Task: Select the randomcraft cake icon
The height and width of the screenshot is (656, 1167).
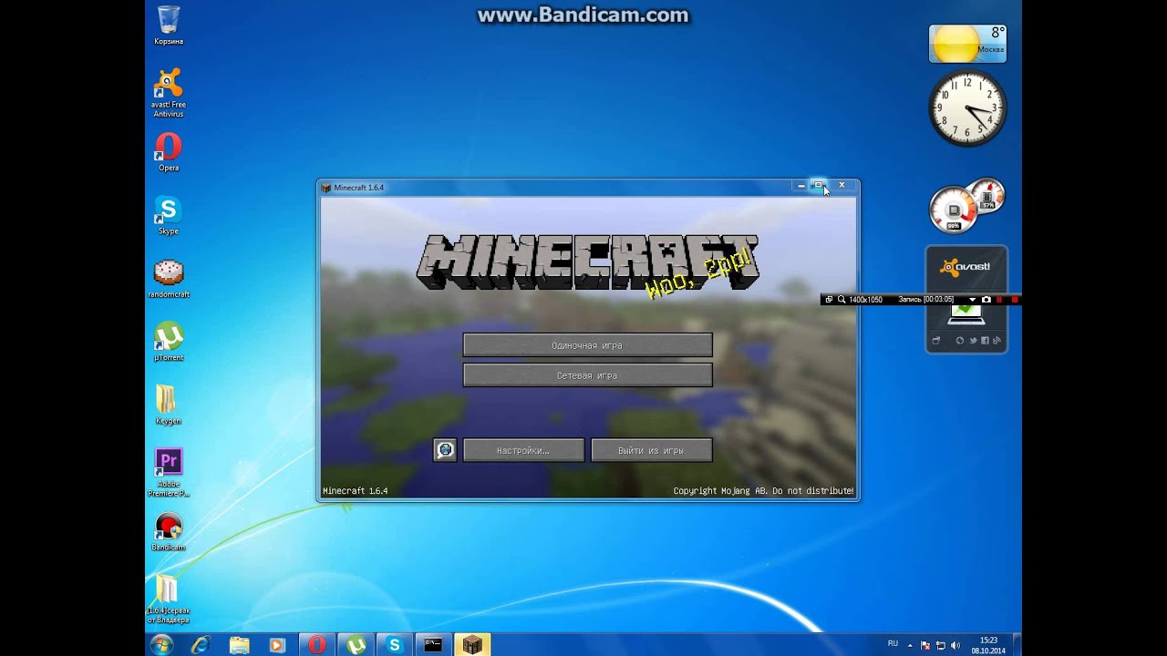Action: pos(169,280)
